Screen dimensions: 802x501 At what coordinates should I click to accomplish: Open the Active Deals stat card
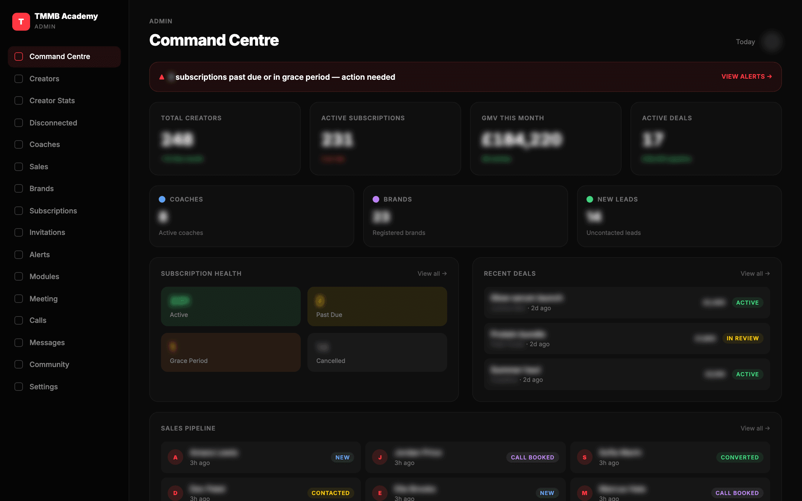[x=706, y=138]
